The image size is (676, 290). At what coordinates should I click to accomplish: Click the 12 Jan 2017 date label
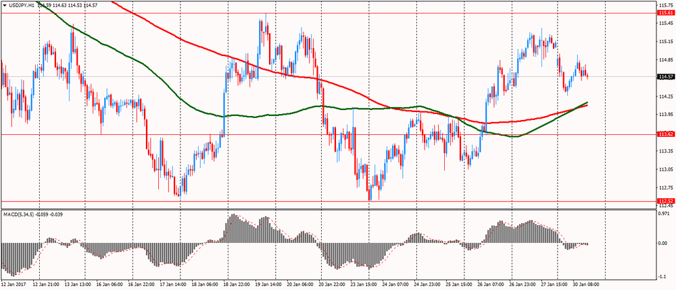(x=14, y=285)
